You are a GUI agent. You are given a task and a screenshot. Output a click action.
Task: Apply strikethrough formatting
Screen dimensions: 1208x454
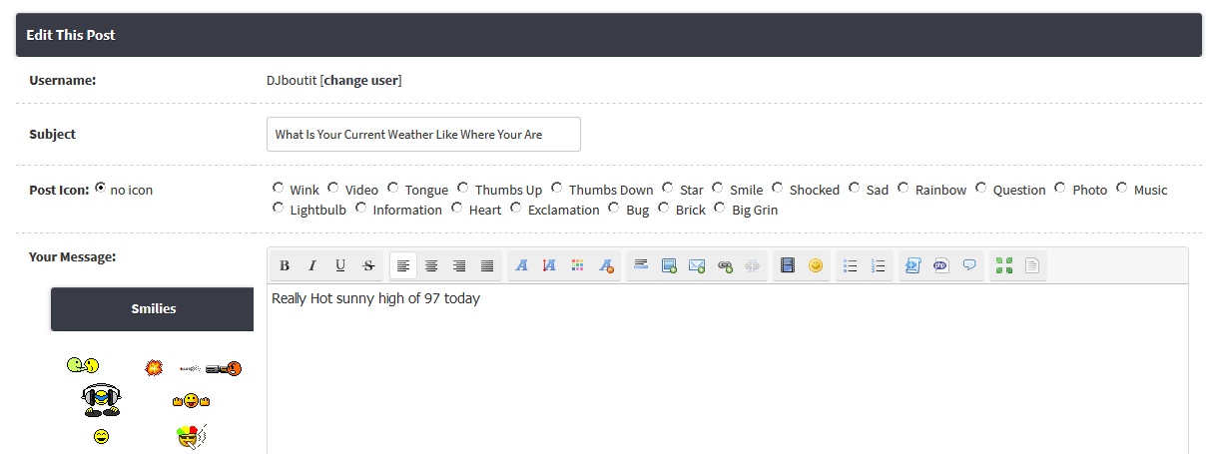(x=368, y=265)
